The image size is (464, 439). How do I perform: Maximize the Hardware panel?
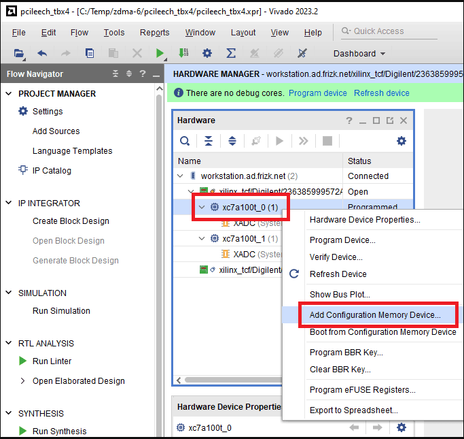[376, 120]
